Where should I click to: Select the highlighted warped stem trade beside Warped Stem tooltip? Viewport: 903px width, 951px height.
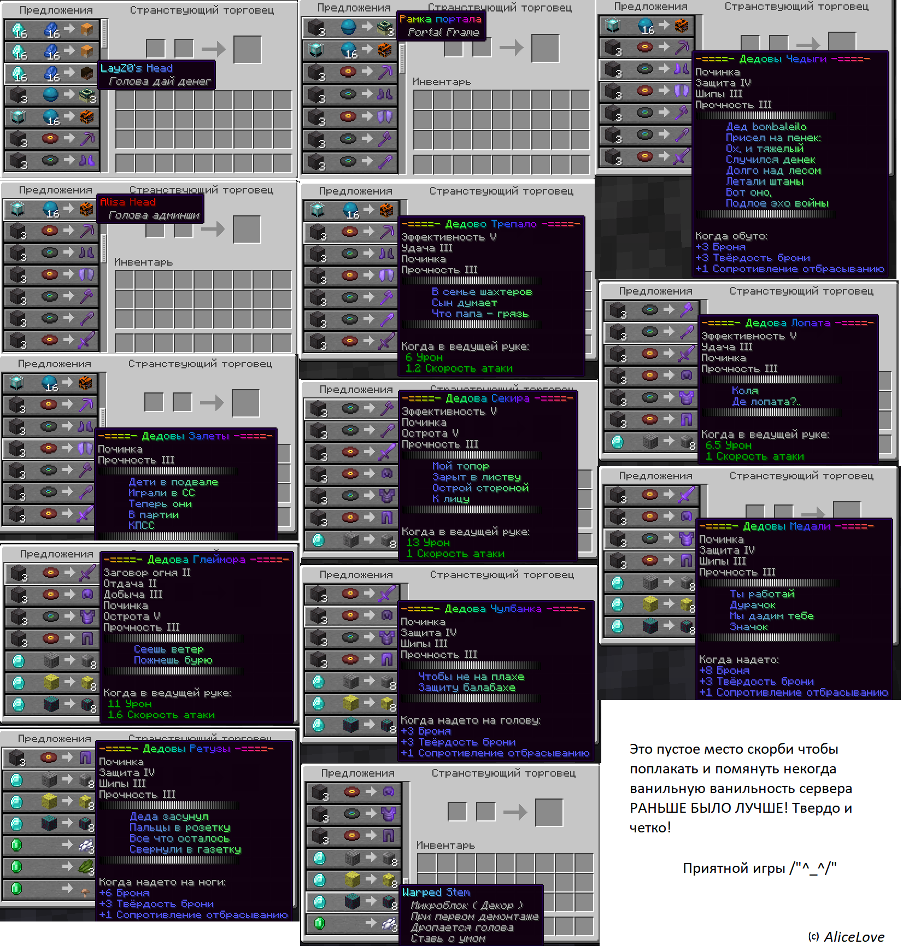(x=353, y=902)
